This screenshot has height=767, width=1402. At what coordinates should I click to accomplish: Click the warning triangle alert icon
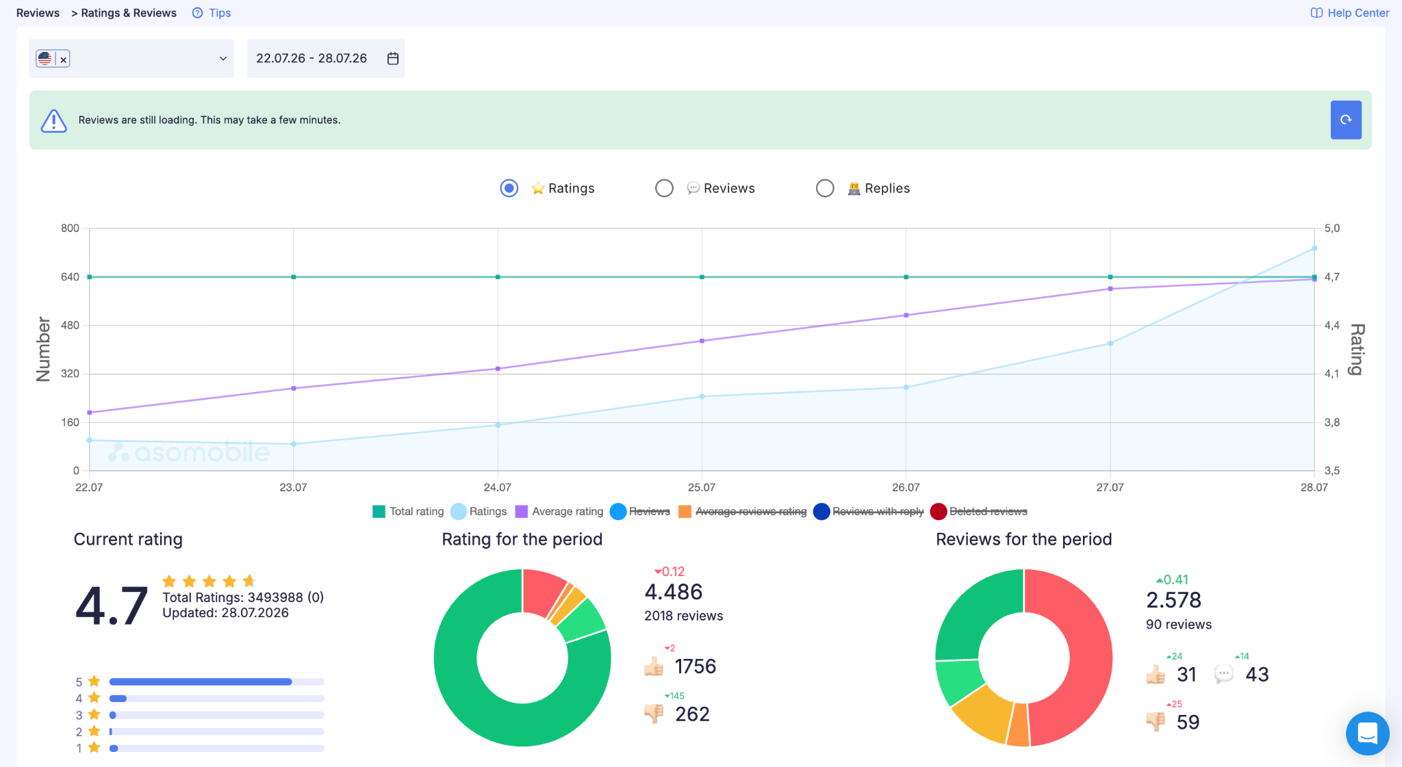[x=54, y=120]
